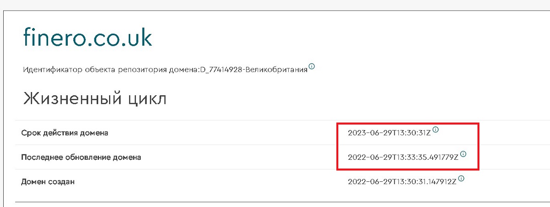Select the 'Домен создан' row label
Image resolution: width=550 pixels, height=207 pixels.
(x=48, y=182)
